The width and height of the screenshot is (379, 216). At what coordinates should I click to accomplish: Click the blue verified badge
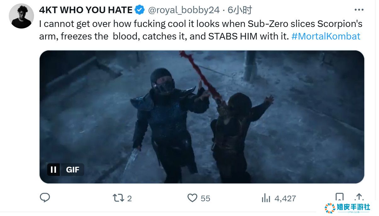(140, 10)
